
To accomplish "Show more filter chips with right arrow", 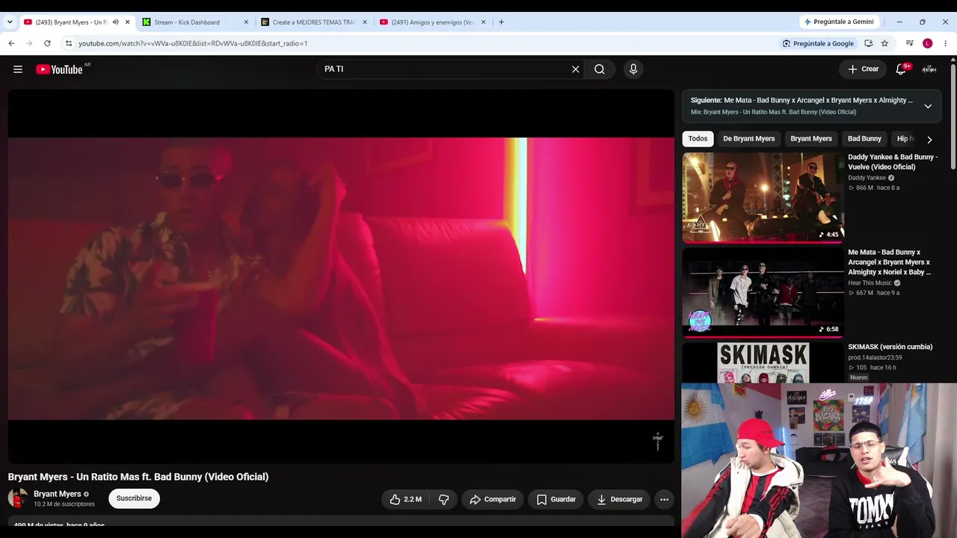I will [929, 139].
